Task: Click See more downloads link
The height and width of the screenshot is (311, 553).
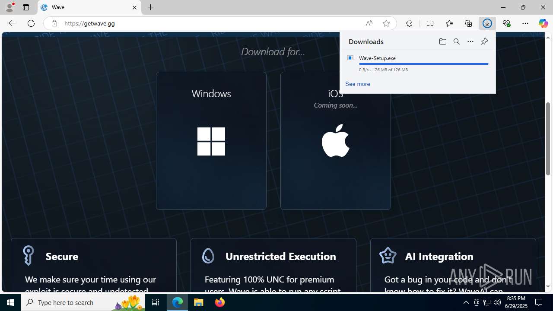Action: point(358,84)
